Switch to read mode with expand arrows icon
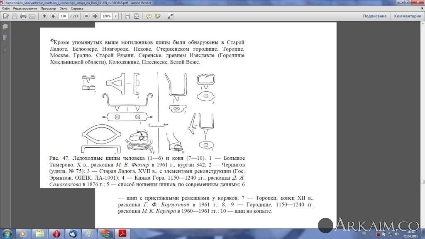 point(170,16)
